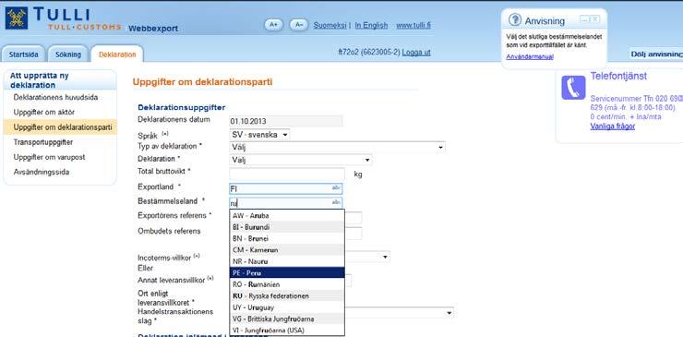Open www.tulli.fi link

(x=413, y=25)
